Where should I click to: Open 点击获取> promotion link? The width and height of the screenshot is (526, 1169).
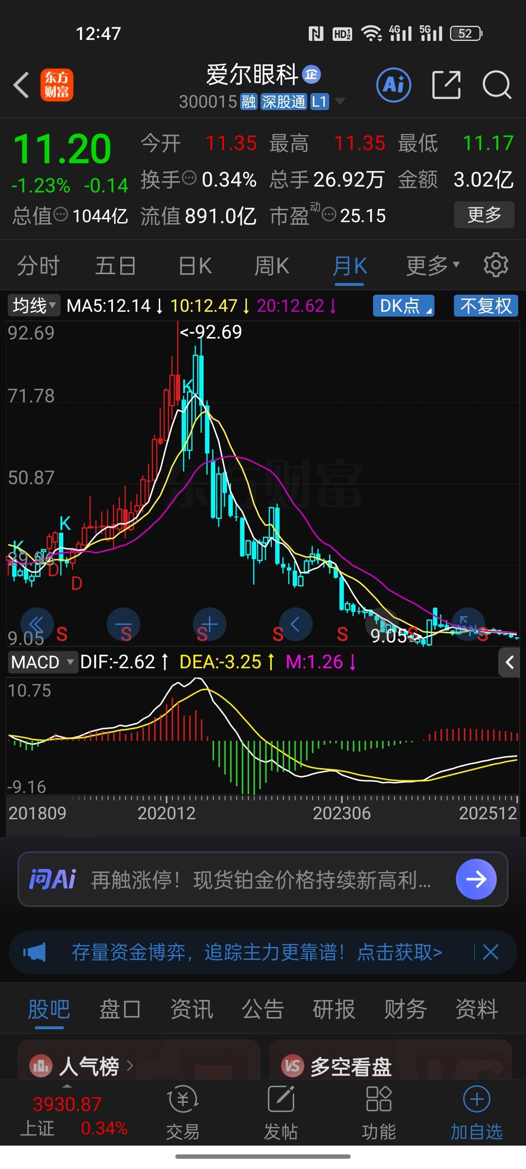(x=400, y=952)
